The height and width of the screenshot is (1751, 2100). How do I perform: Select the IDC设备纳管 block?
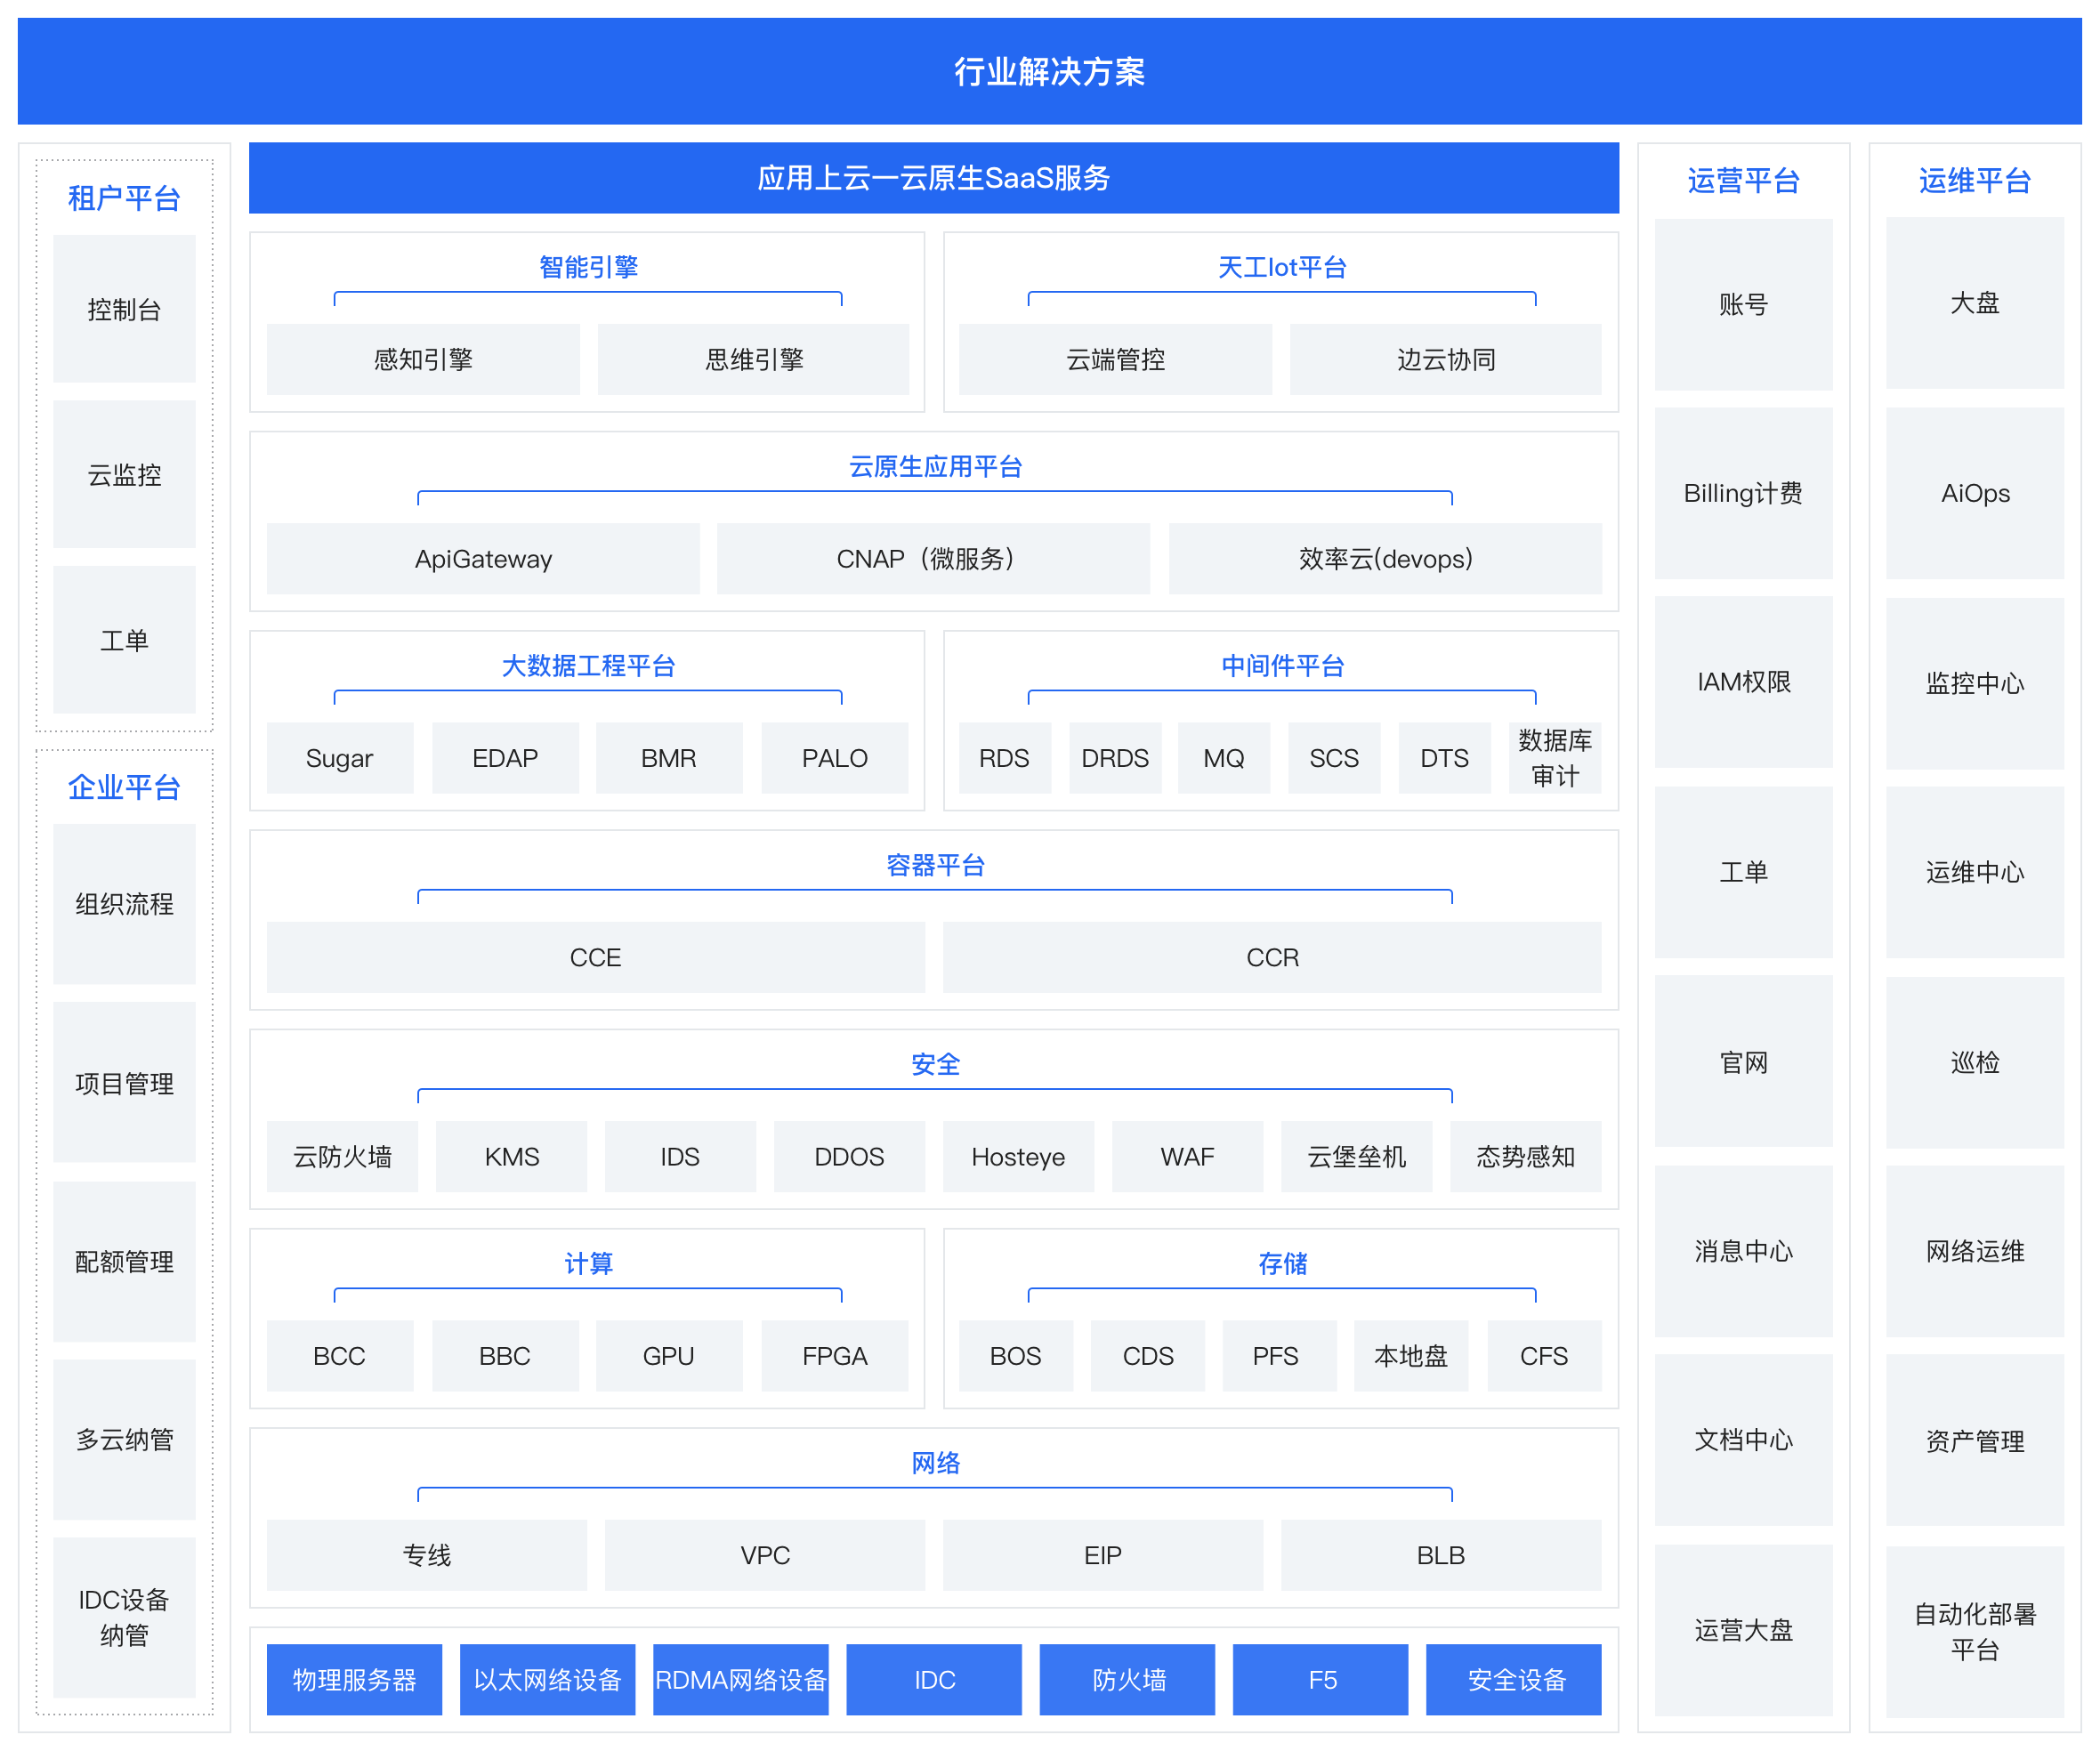point(124,1618)
